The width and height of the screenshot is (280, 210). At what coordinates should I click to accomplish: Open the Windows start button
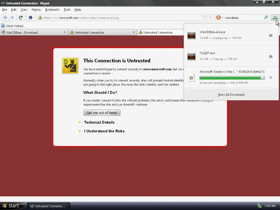tap(12, 206)
